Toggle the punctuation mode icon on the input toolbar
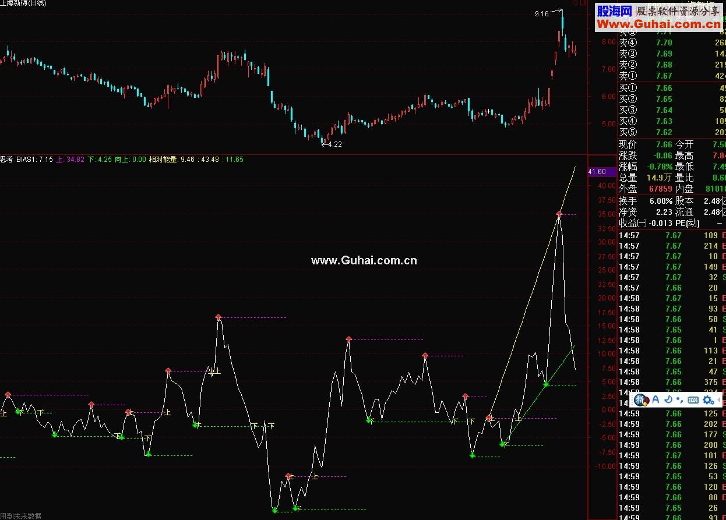Screen dimensions: 726x520 pyautogui.click(x=679, y=399)
